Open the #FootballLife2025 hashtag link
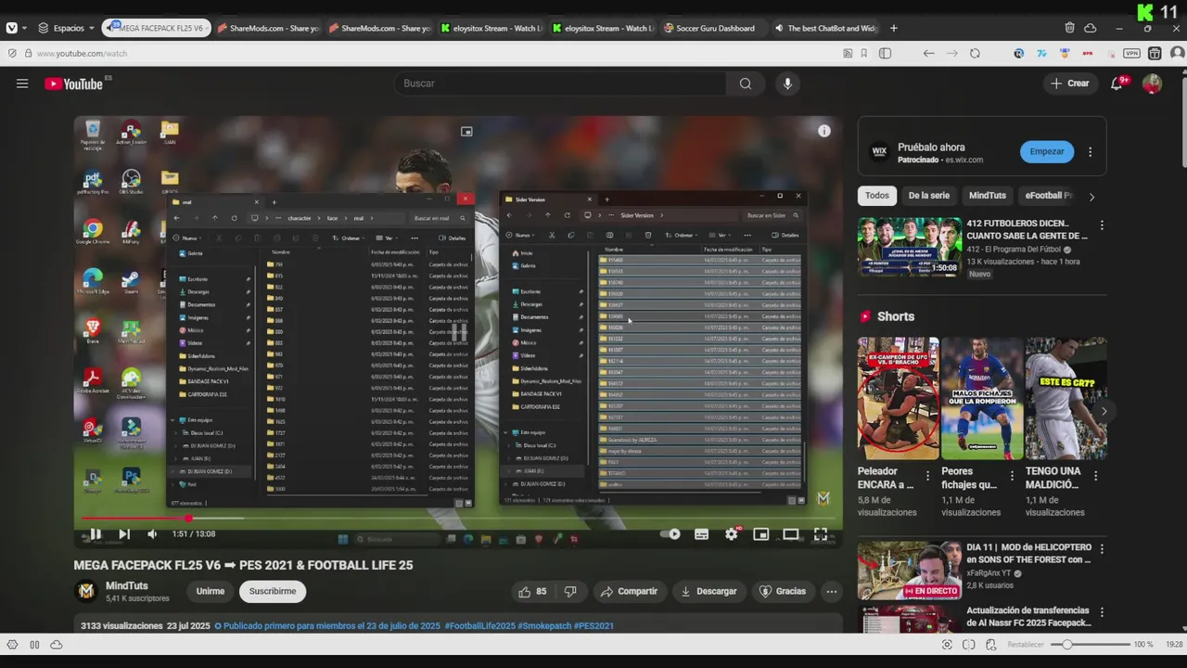This screenshot has height=668, width=1187. pyautogui.click(x=479, y=626)
